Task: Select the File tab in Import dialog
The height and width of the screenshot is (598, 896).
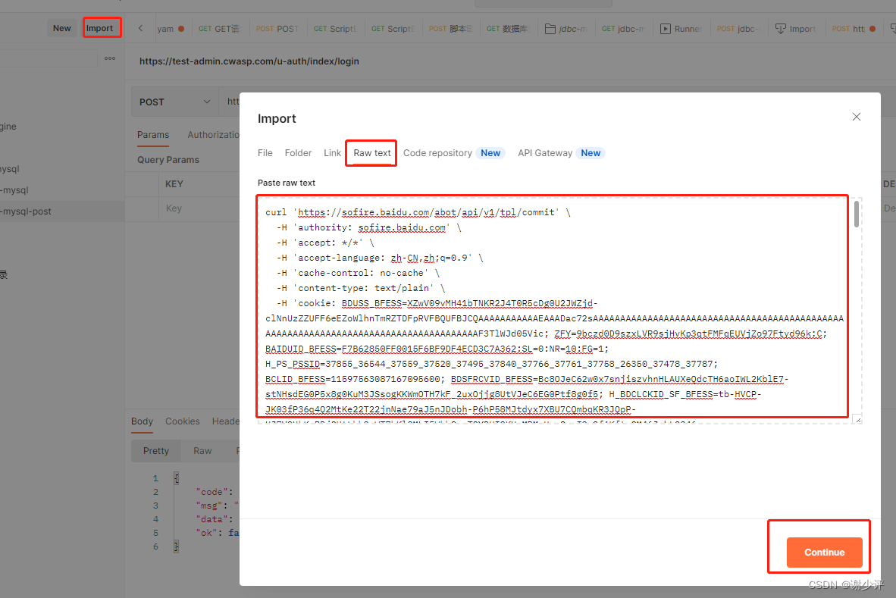Action: tap(265, 153)
